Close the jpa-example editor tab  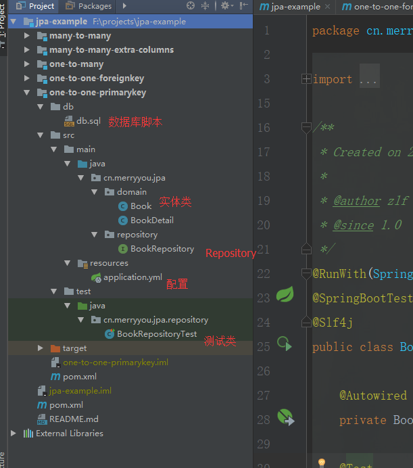[327, 6]
